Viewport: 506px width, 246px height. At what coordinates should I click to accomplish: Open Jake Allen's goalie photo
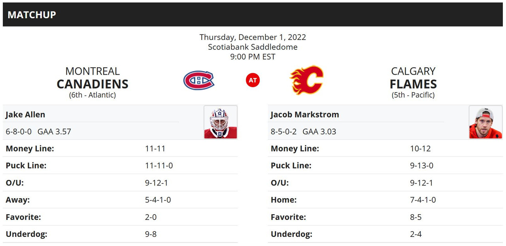click(221, 122)
